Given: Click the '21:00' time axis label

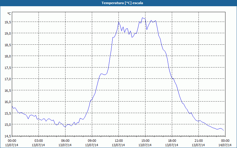Looking at the screenshot, I should click(198, 141).
